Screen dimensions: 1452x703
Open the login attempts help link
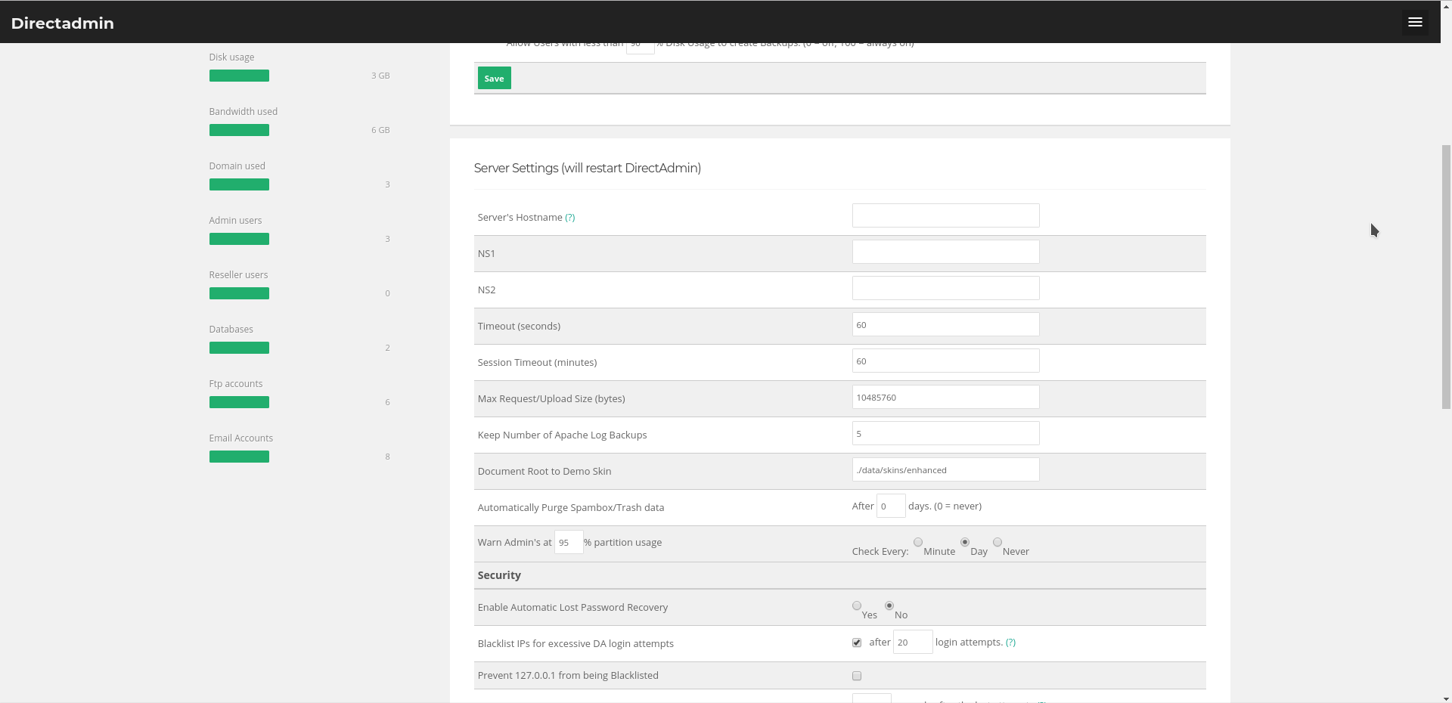[1010, 643]
